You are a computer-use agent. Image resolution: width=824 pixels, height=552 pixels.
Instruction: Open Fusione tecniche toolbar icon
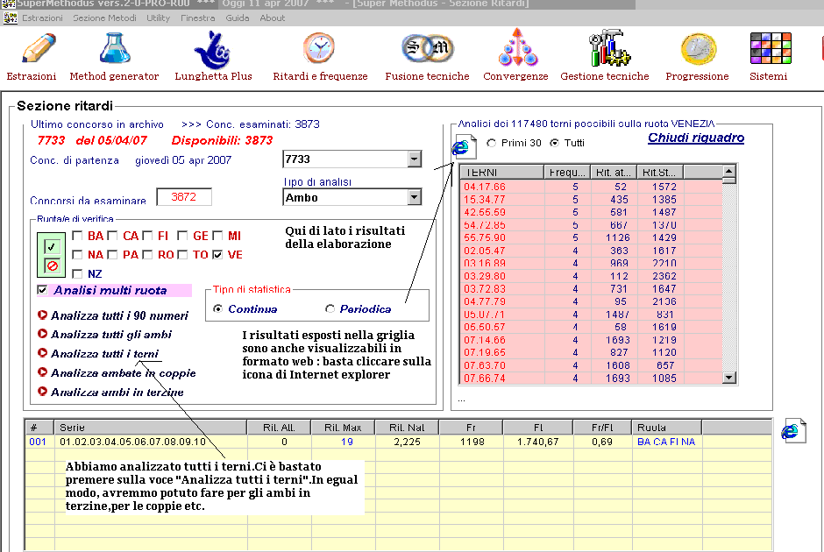[427, 49]
